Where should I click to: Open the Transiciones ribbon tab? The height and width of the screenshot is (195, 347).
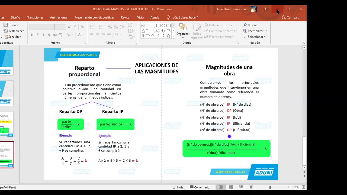click(35, 17)
